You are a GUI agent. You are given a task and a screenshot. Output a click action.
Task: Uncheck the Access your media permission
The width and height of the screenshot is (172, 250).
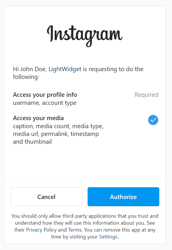click(x=153, y=120)
